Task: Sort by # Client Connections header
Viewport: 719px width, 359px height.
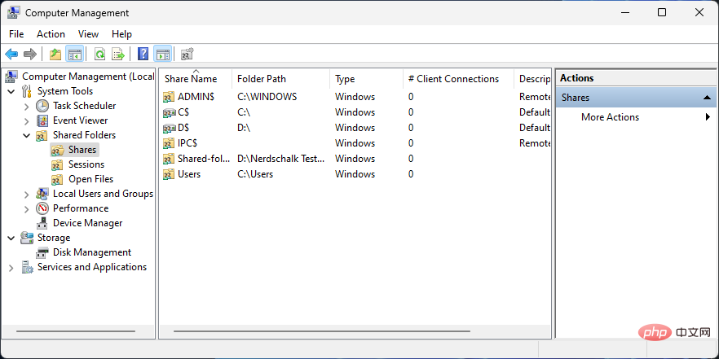Action: pyautogui.click(x=458, y=79)
